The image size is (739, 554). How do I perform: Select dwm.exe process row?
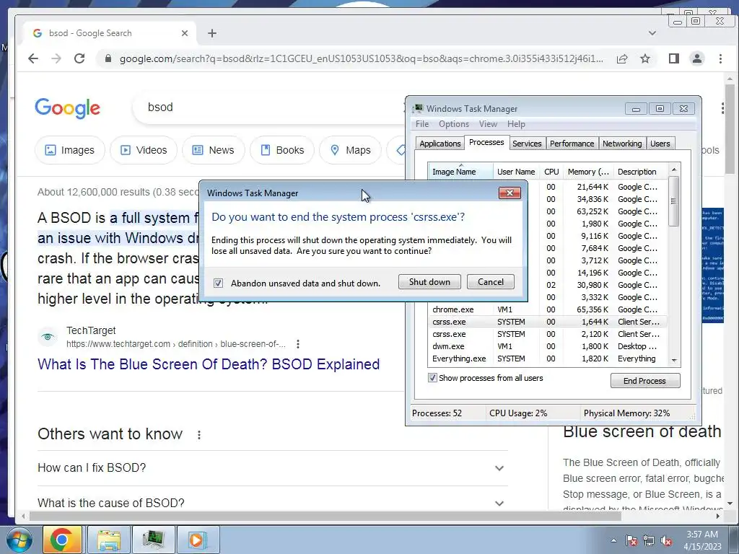point(547,346)
